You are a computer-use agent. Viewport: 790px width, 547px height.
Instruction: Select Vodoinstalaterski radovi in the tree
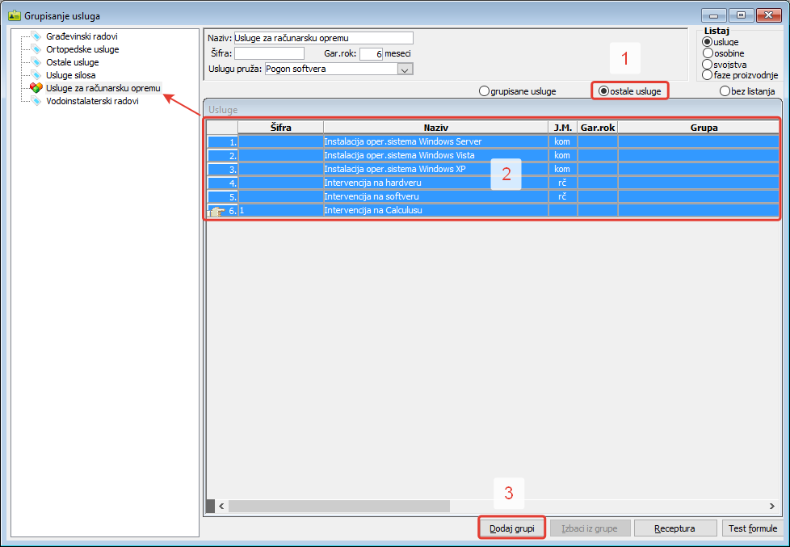click(x=92, y=101)
